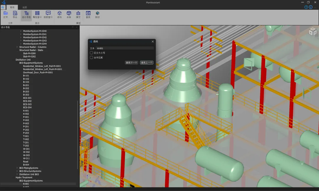Select B-101 in tree

(x=26, y=76)
